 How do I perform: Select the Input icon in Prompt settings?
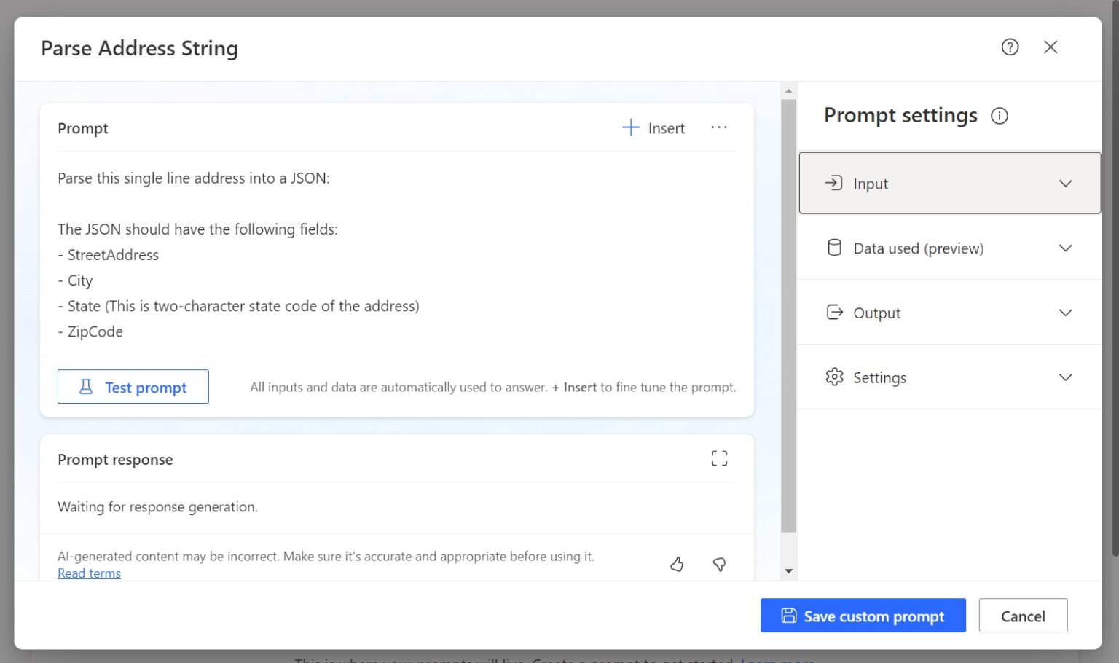pyautogui.click(x=834, y=183)
